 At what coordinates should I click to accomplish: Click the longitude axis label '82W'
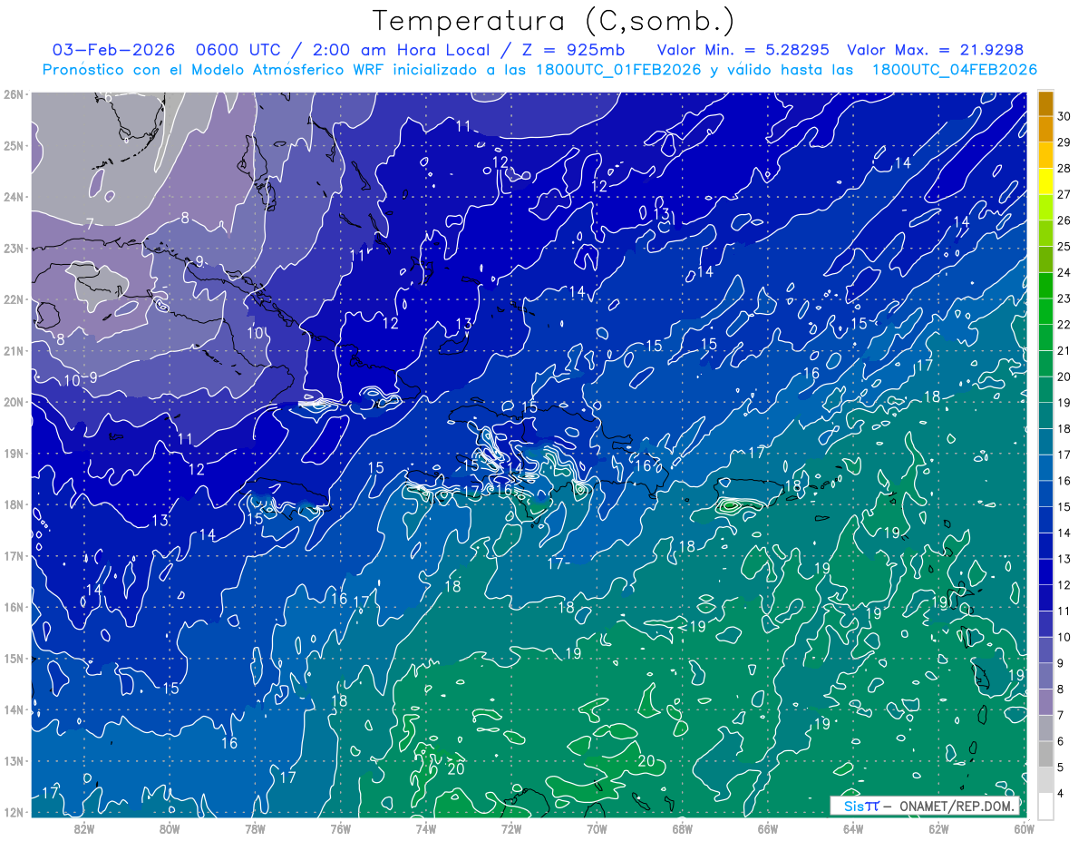(84, 828)
